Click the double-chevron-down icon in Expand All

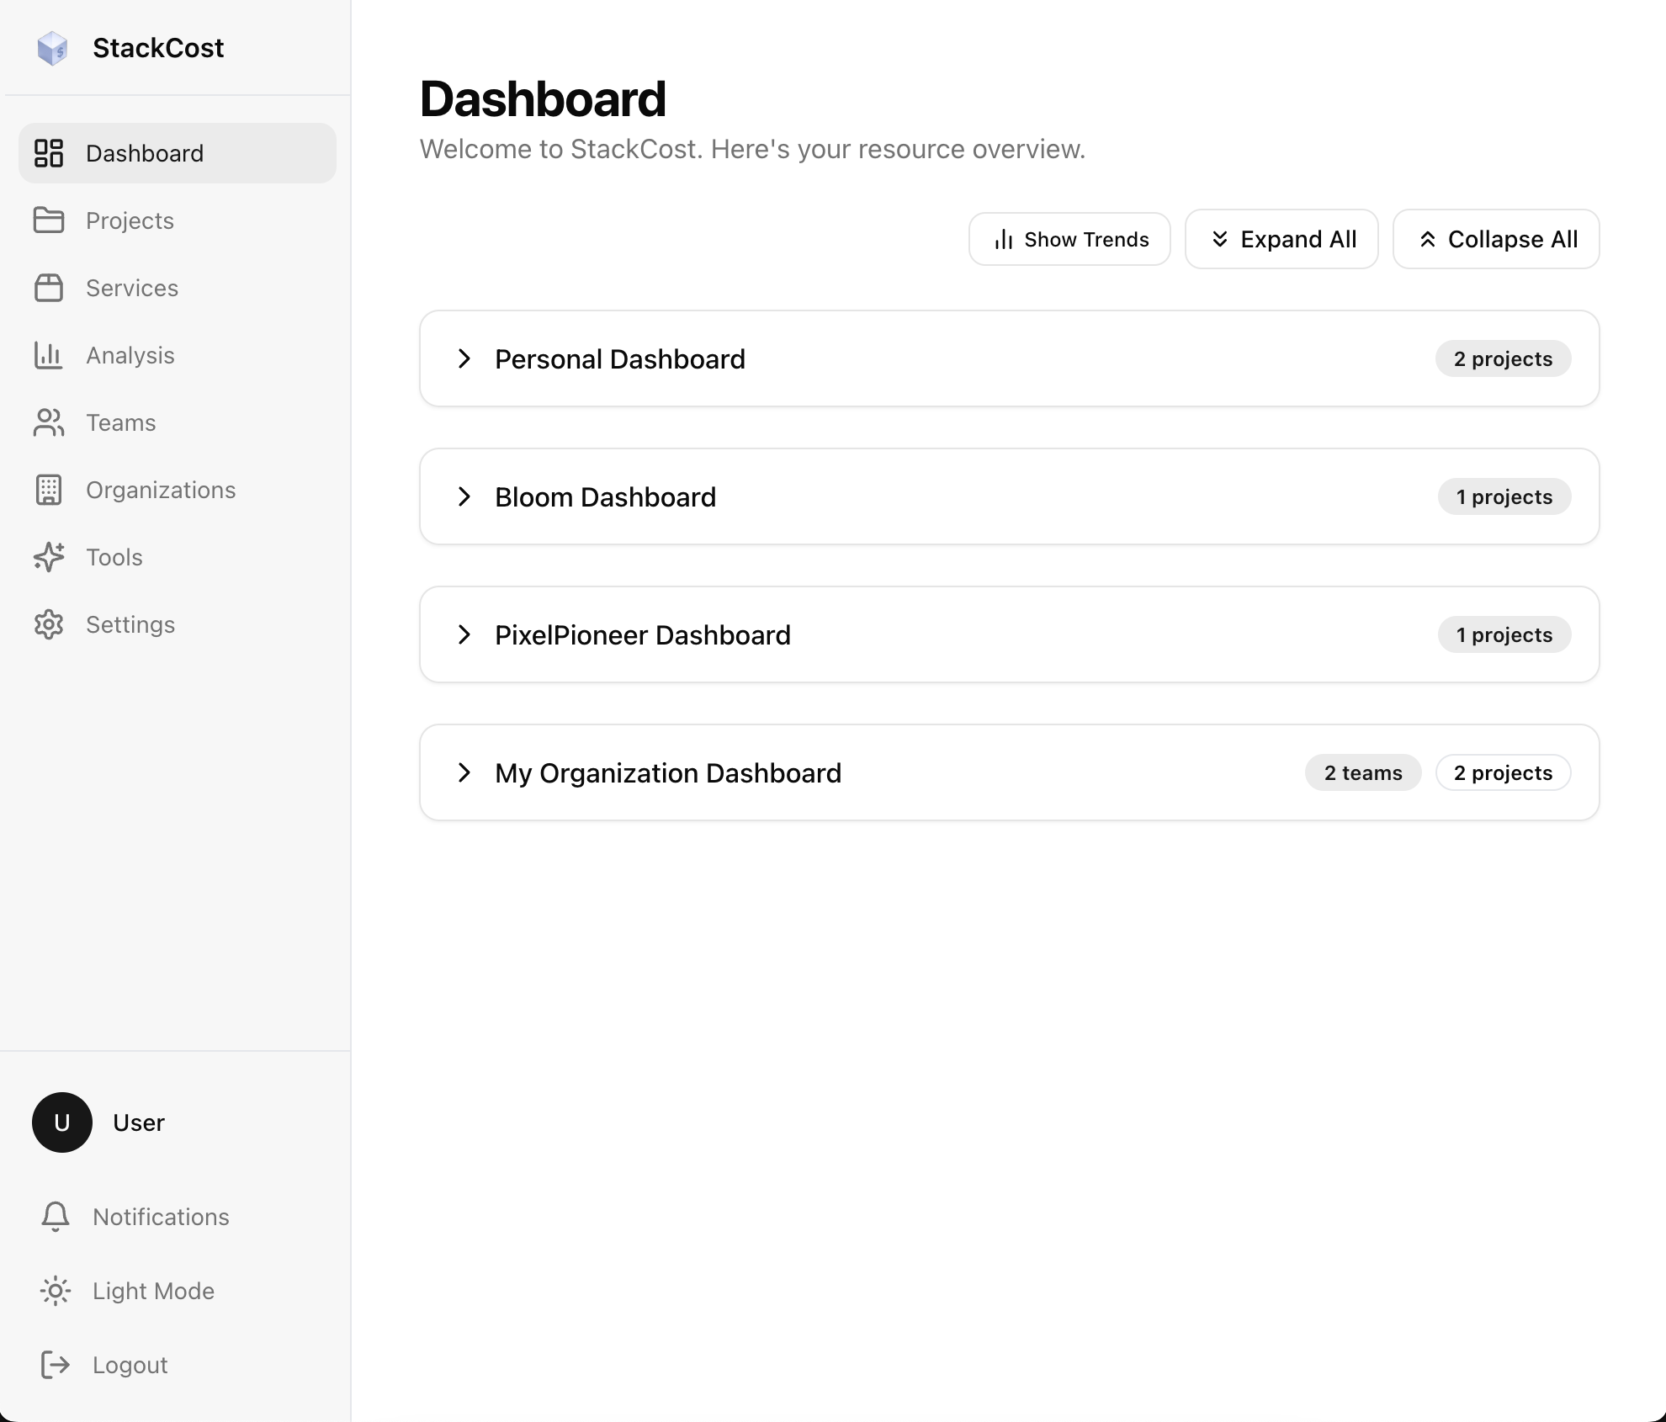[1220, 240]
